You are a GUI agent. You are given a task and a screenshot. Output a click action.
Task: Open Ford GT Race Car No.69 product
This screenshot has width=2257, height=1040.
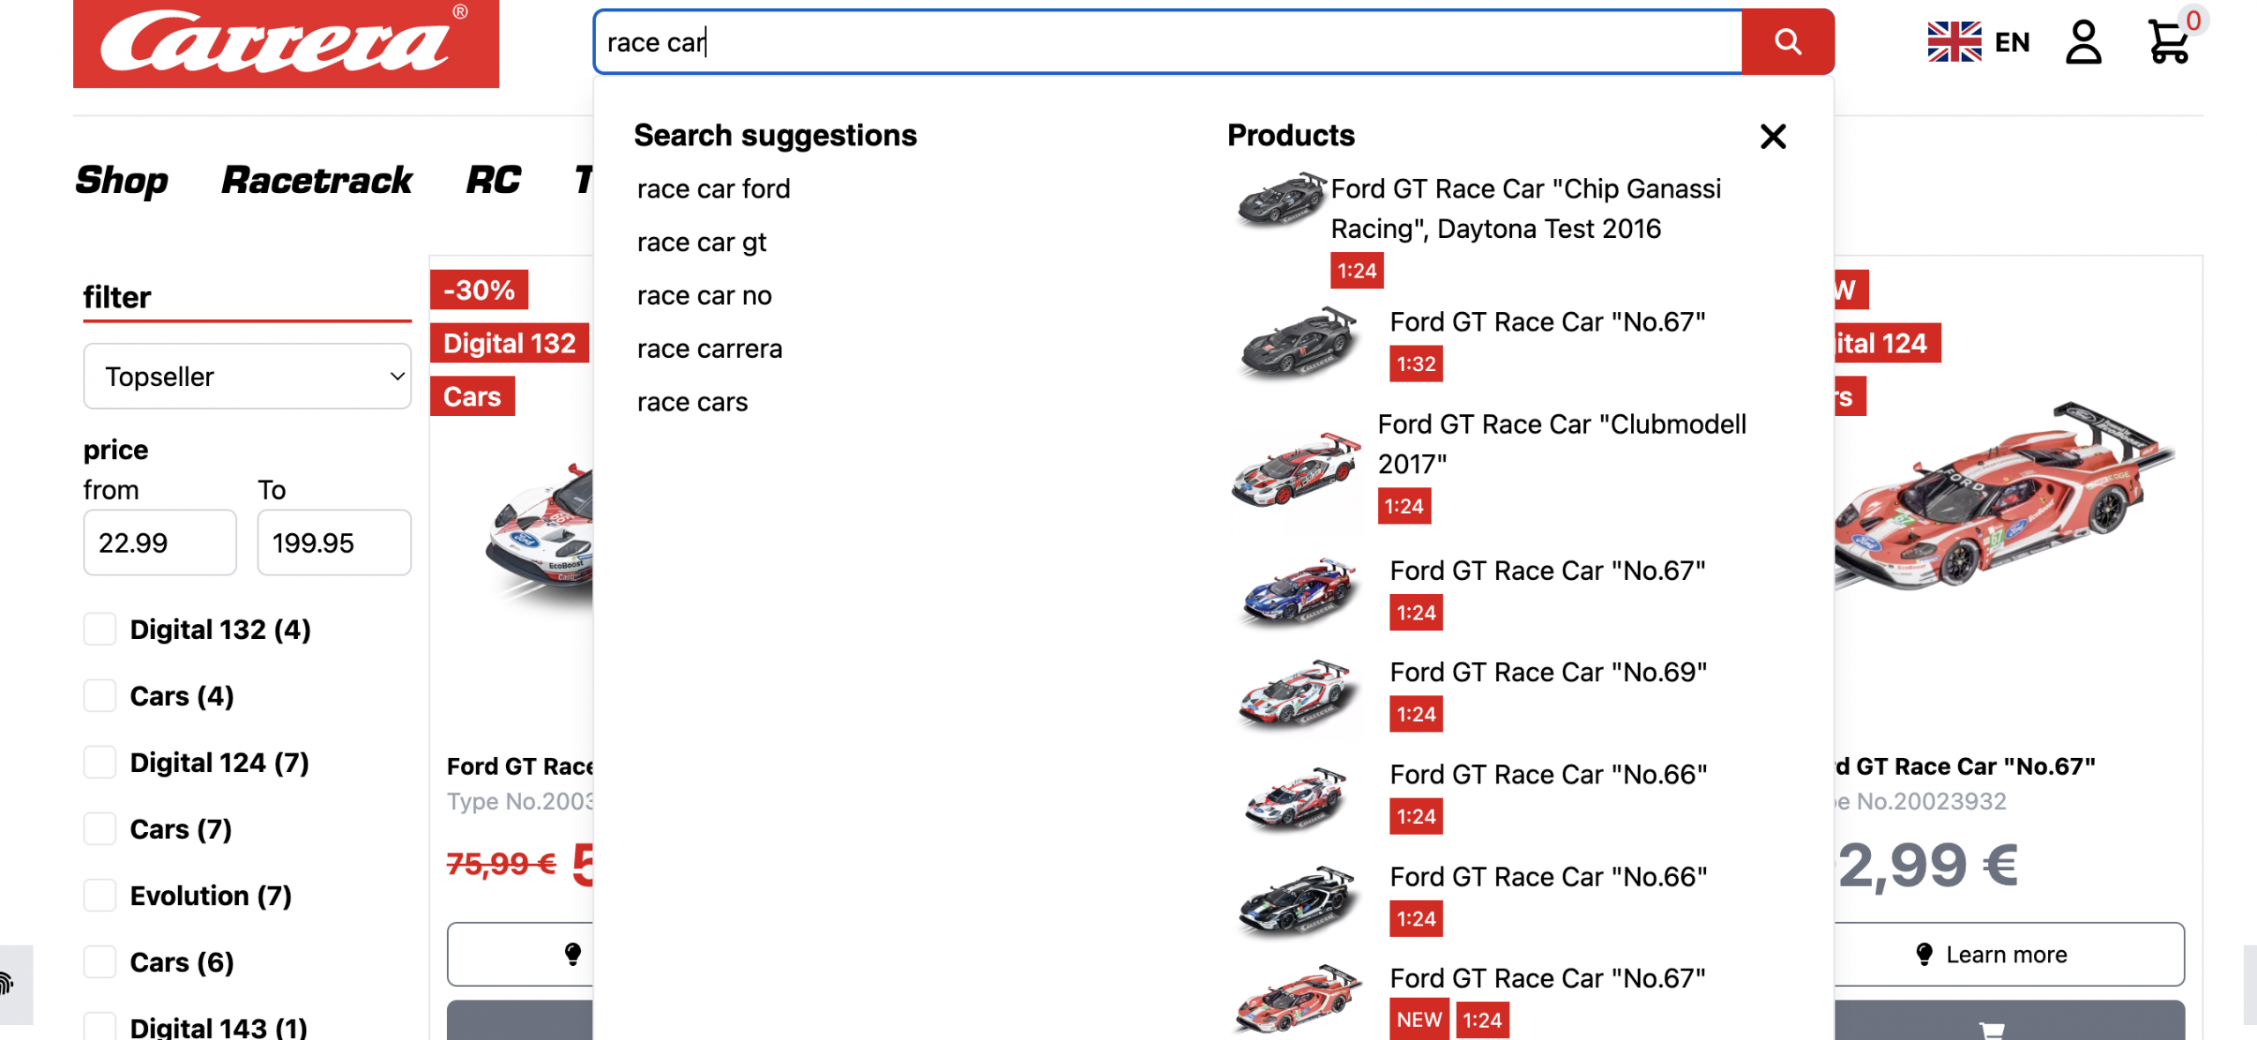pyautogui.click(x=1548, y=672)
